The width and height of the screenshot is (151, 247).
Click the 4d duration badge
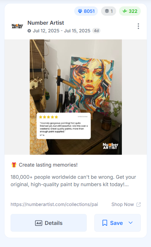point(96,30)
